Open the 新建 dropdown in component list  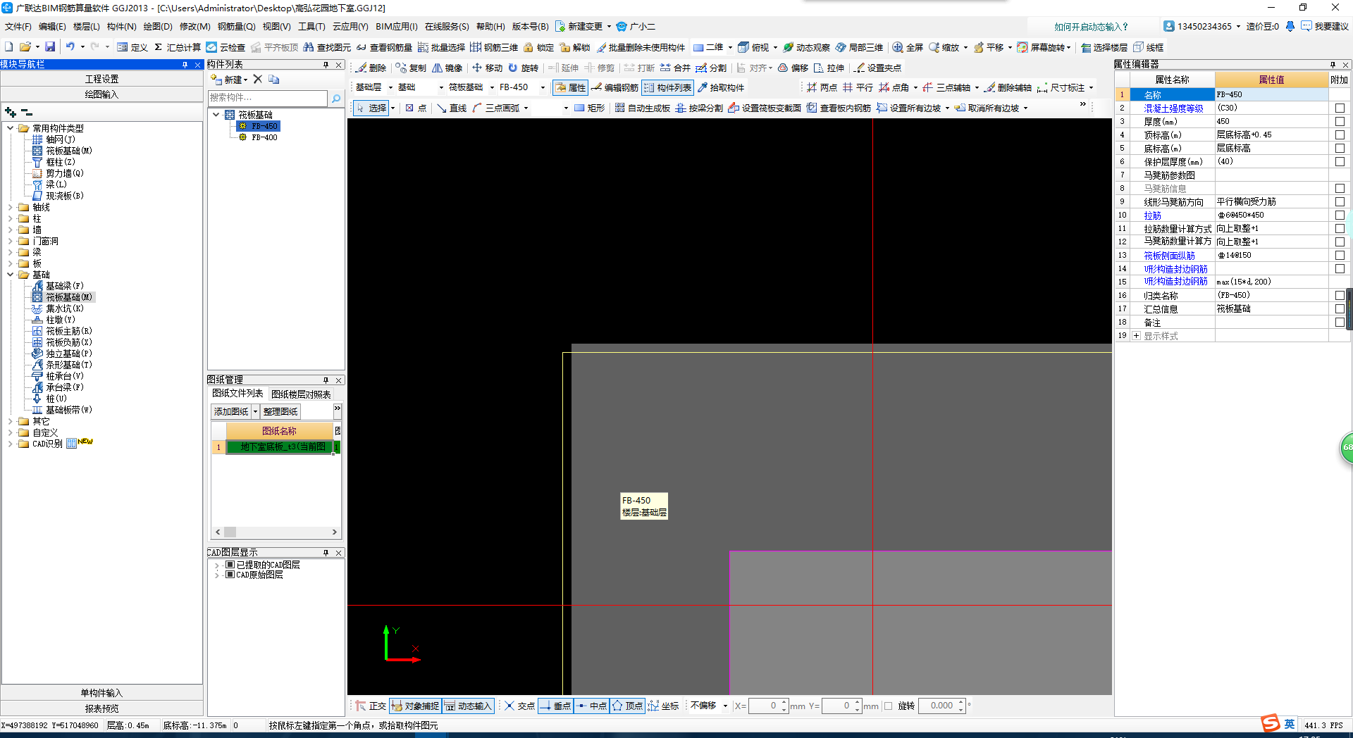click(245, 80)
